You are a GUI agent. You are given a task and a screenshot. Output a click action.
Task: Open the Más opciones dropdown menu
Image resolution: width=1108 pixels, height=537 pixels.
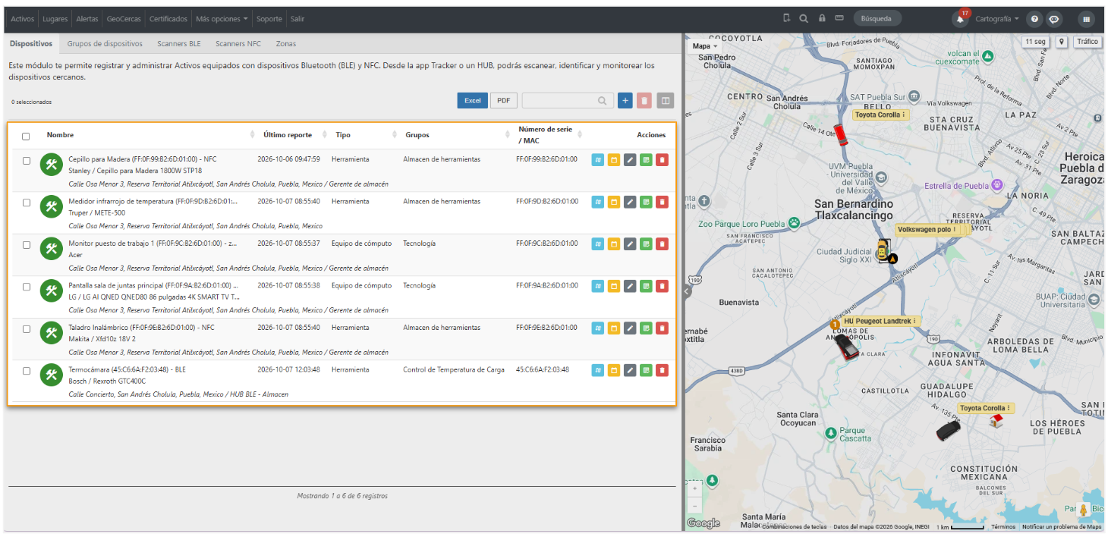pos(222,19)
